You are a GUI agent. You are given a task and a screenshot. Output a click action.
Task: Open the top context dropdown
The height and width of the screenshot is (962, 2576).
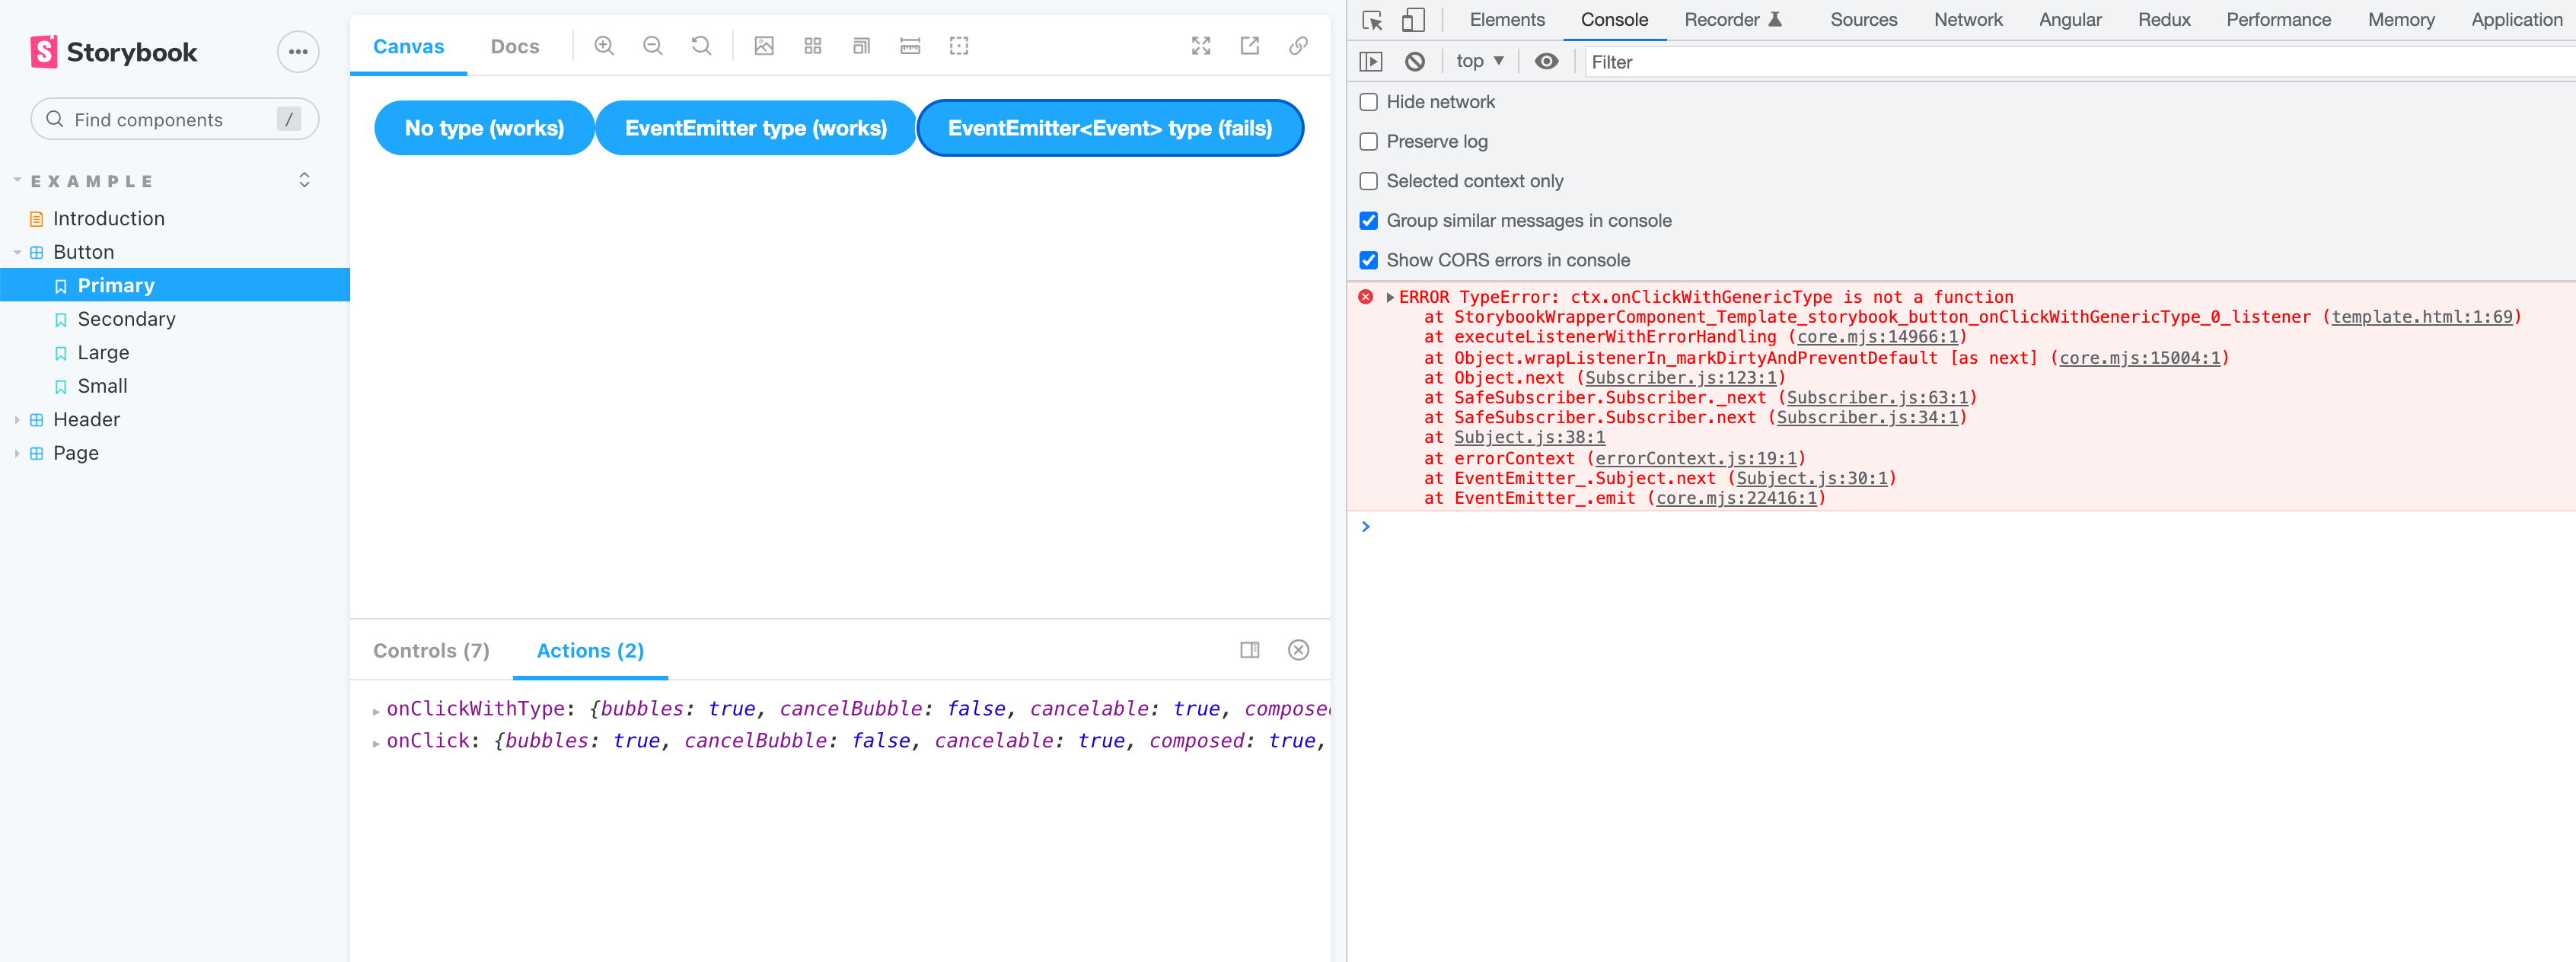(x=1479, y=62)
